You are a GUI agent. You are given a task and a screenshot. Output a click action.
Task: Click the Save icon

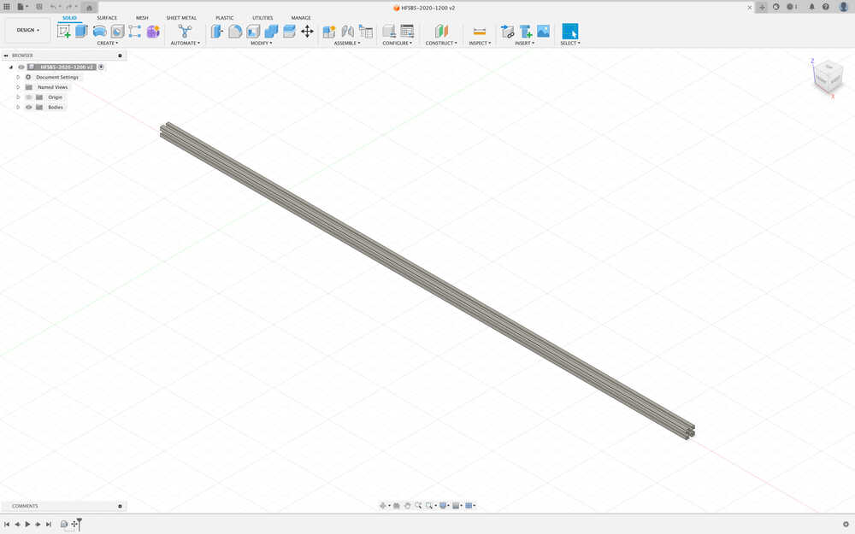pyautogui.click(x=39, y=7)
